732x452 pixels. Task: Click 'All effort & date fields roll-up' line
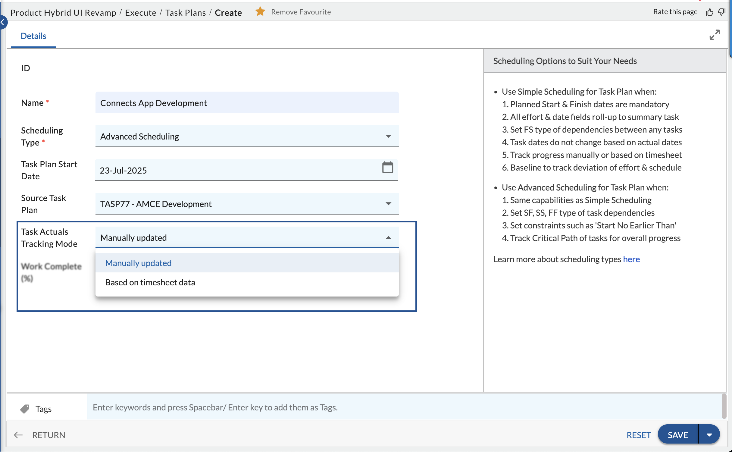pos(590,117)
